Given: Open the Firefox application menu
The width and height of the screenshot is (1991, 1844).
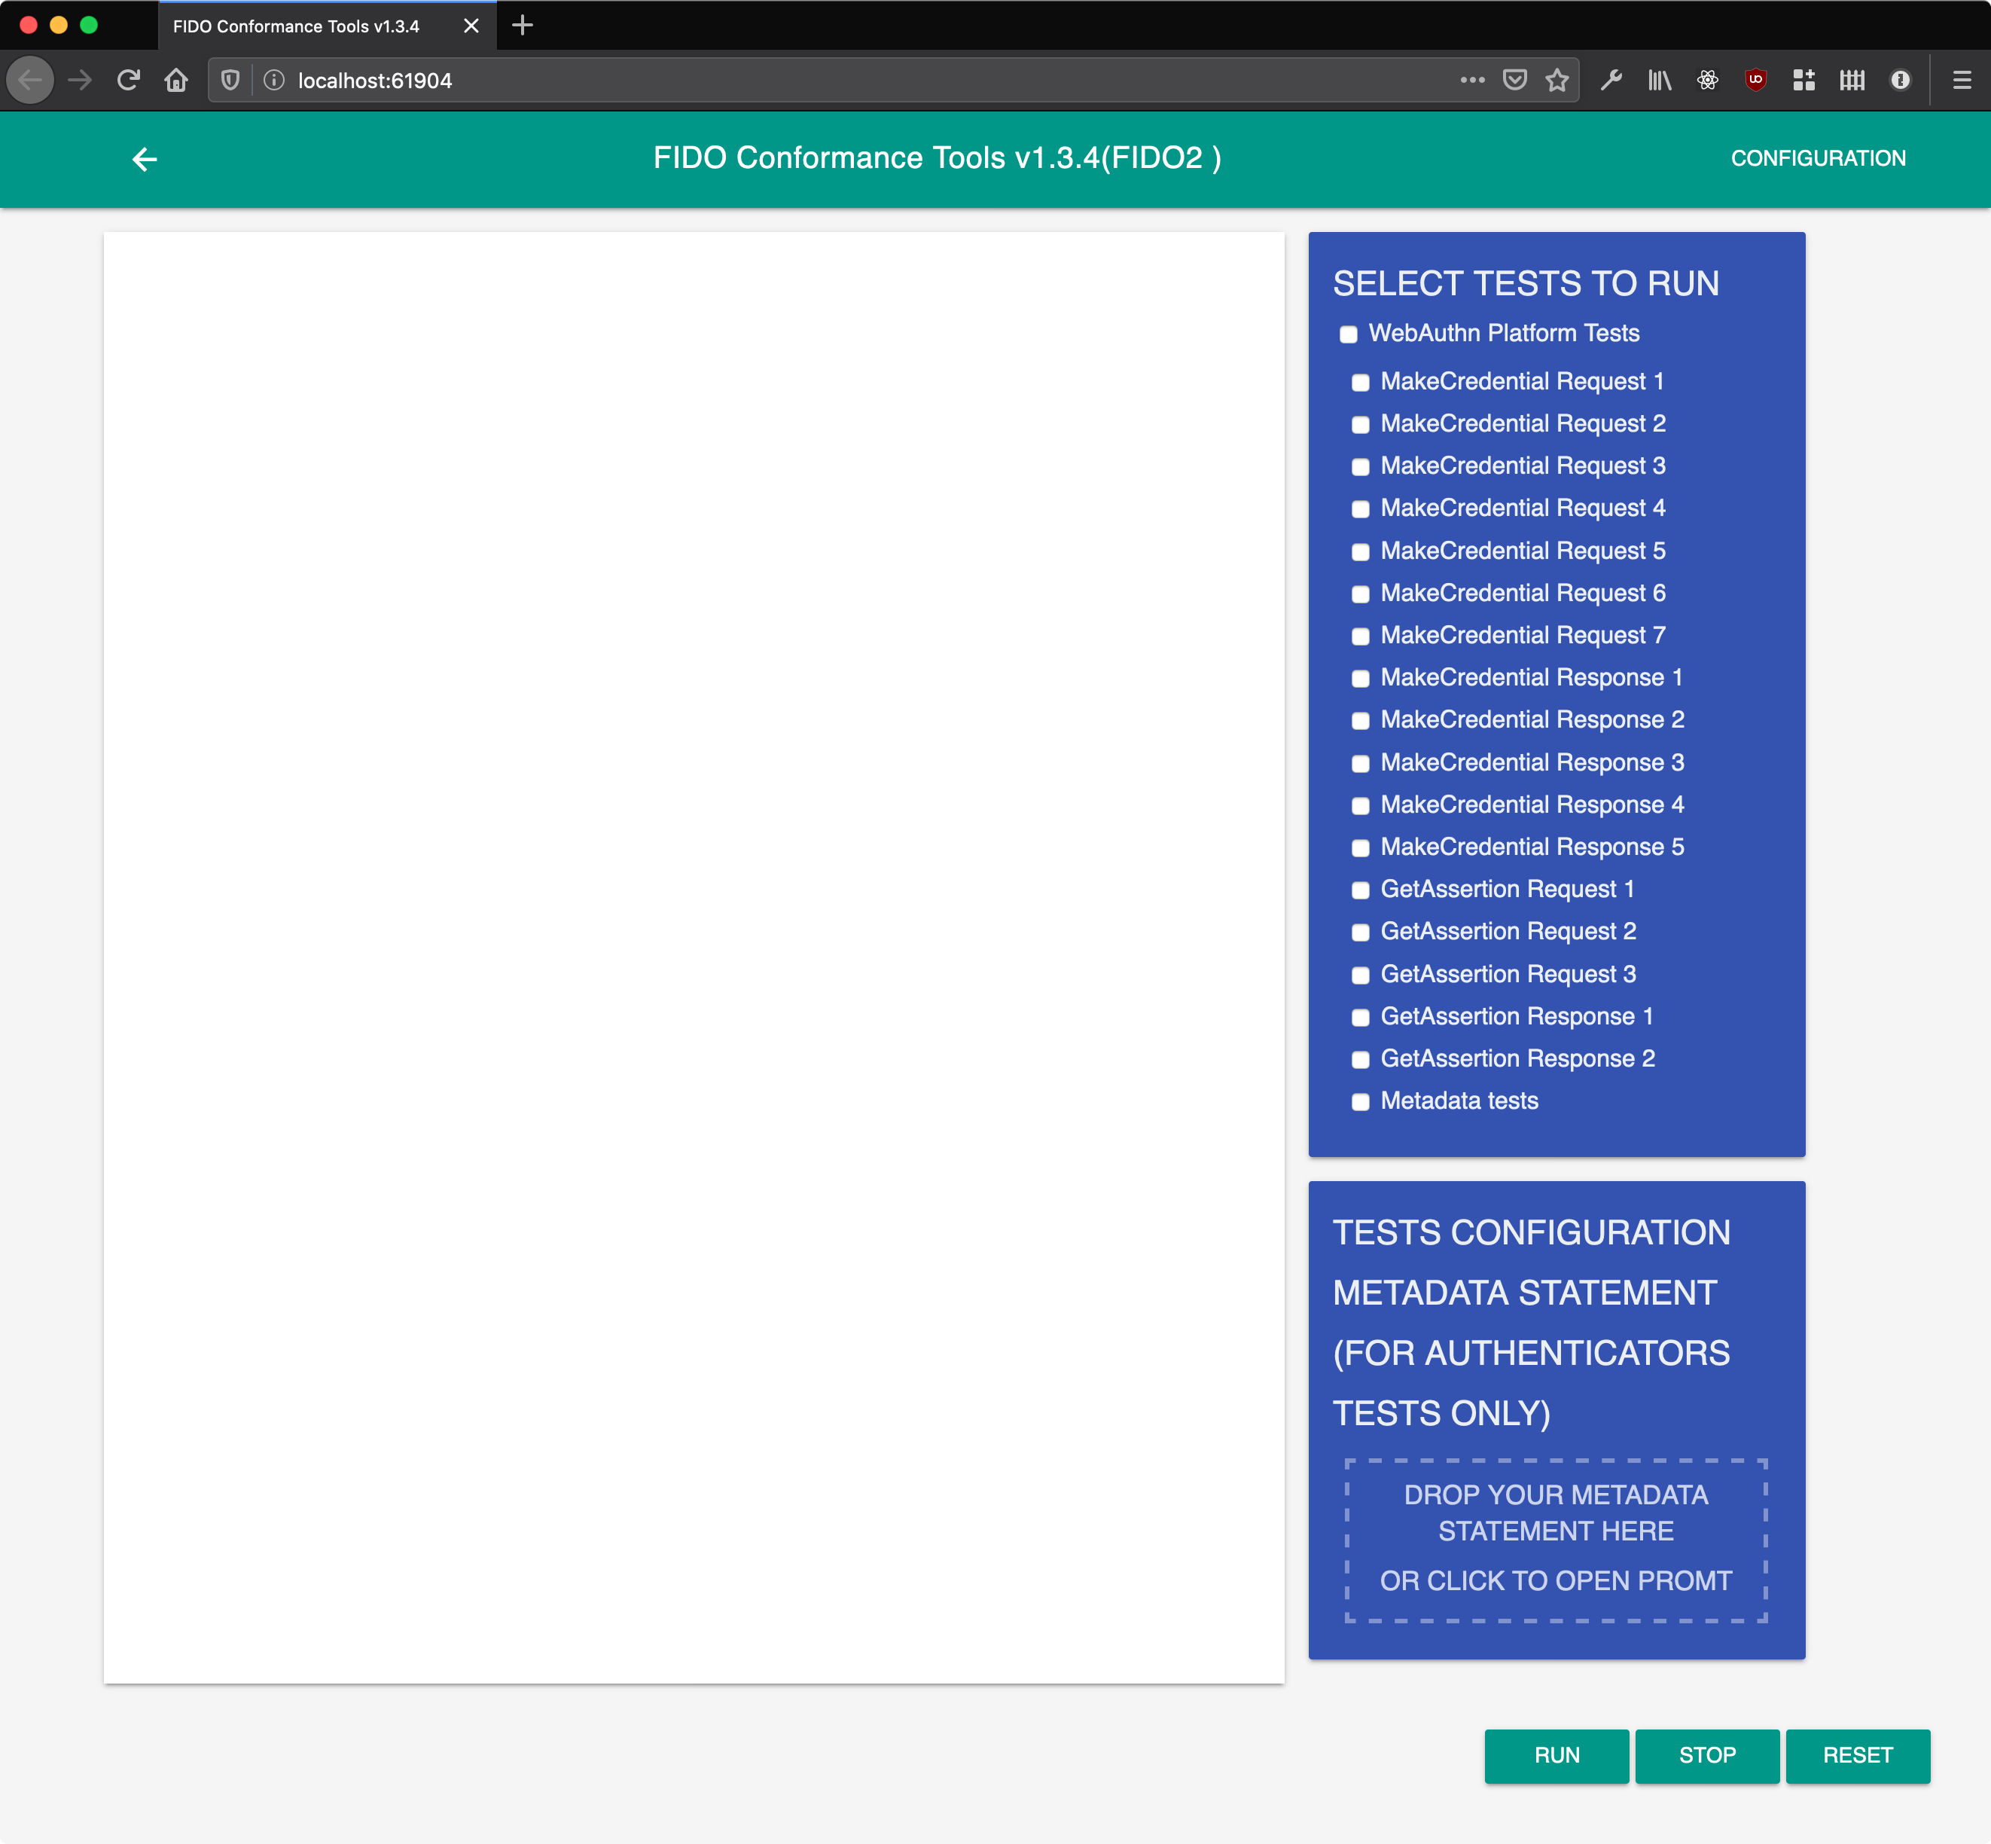Looking at the screenshot, I should tap(1962, 80).
